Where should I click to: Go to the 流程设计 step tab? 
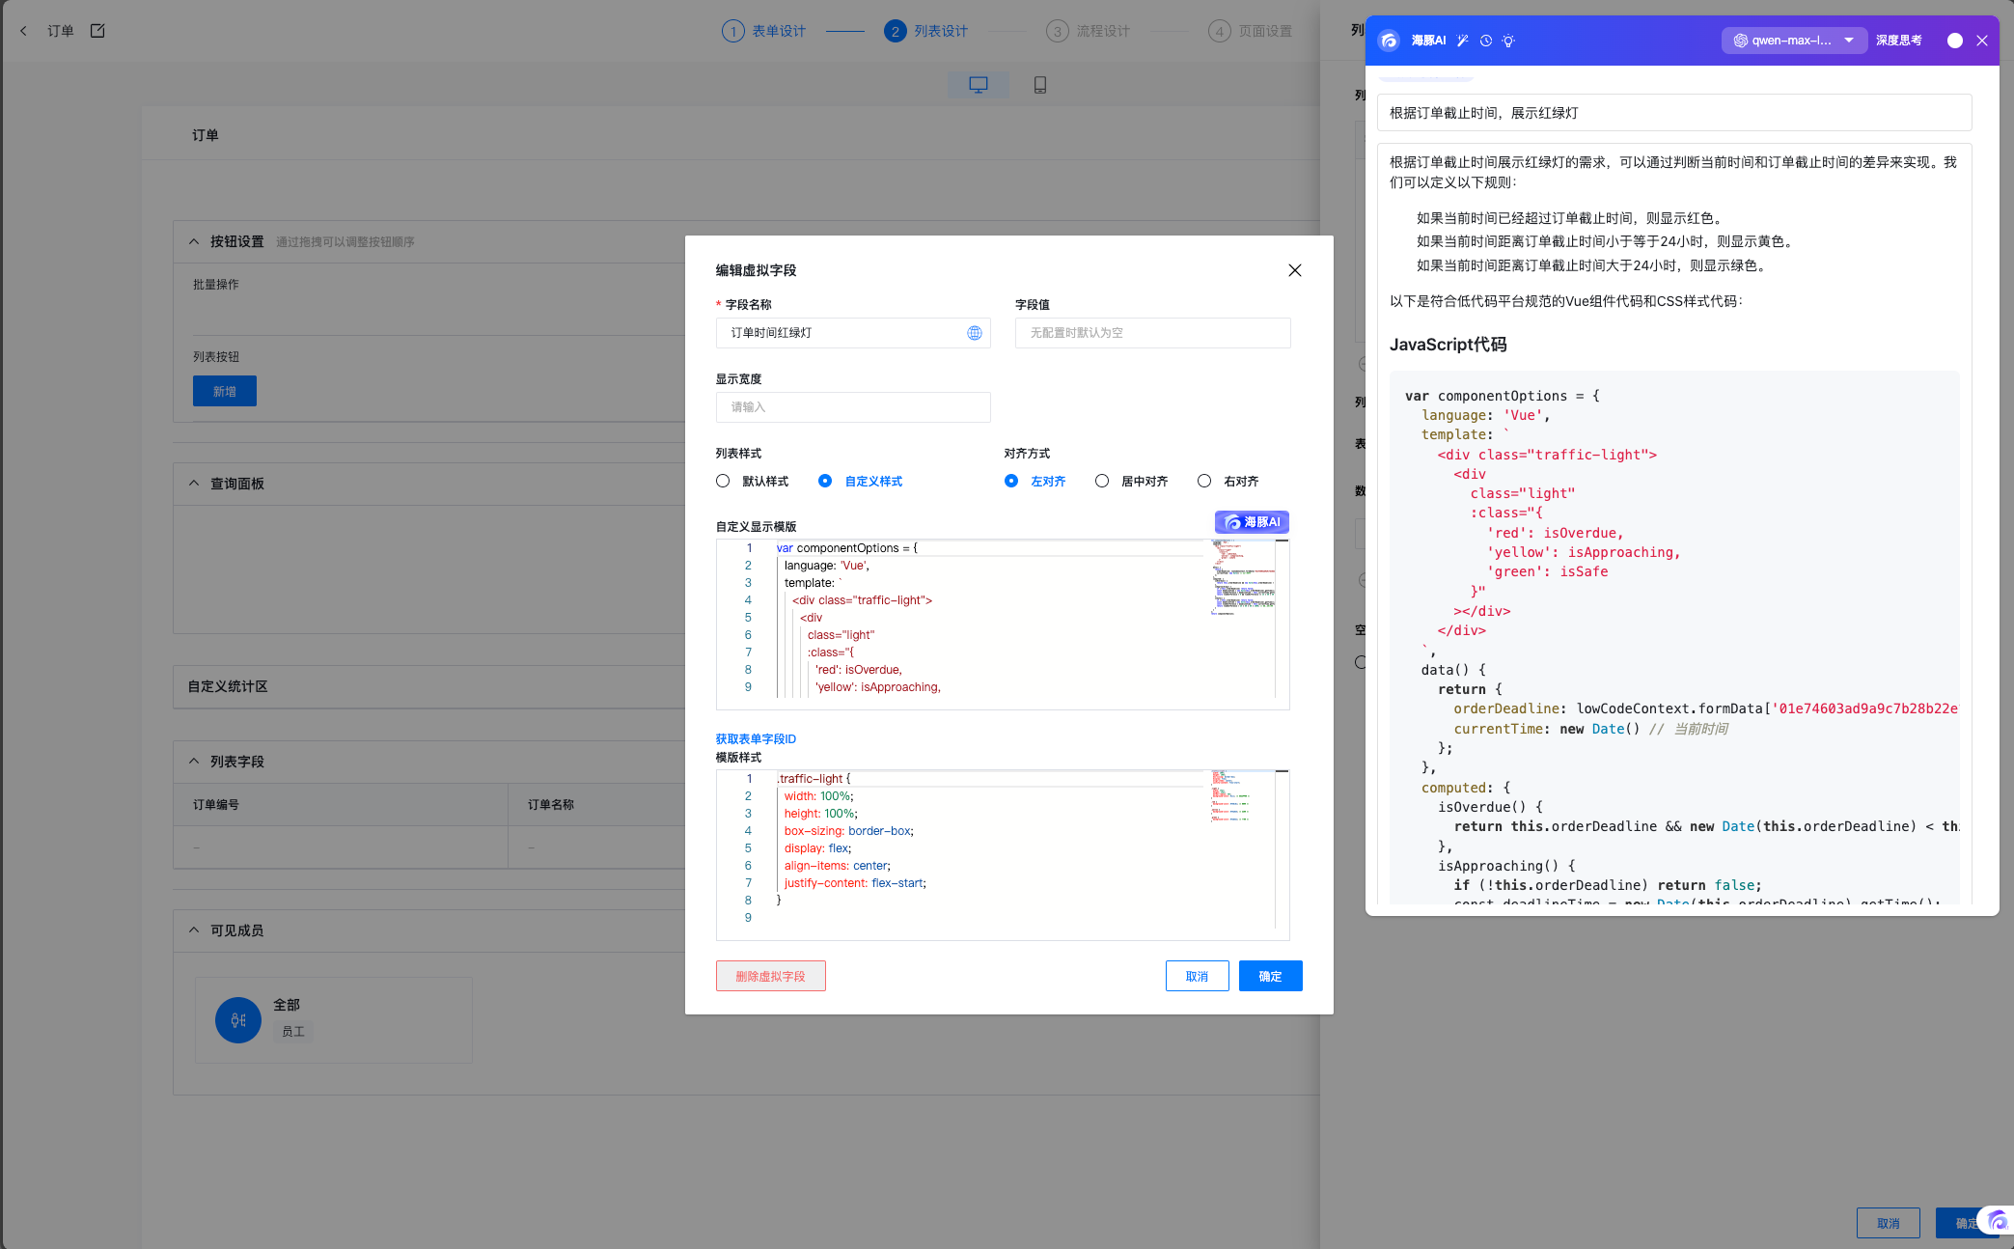tap(1089, 31)
